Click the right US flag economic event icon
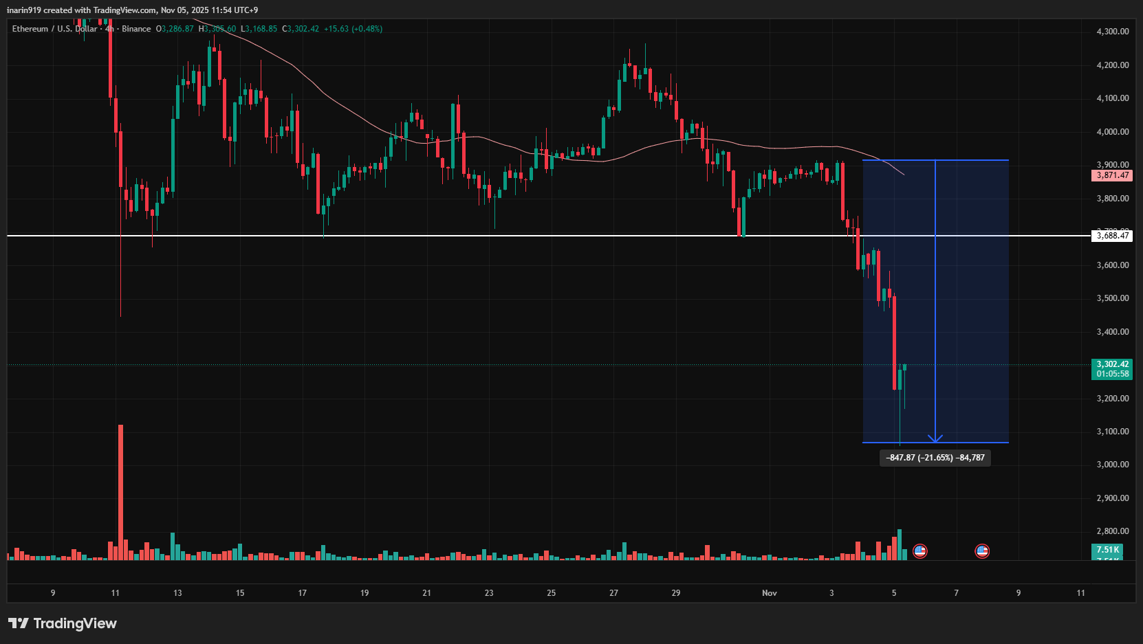 983,551
